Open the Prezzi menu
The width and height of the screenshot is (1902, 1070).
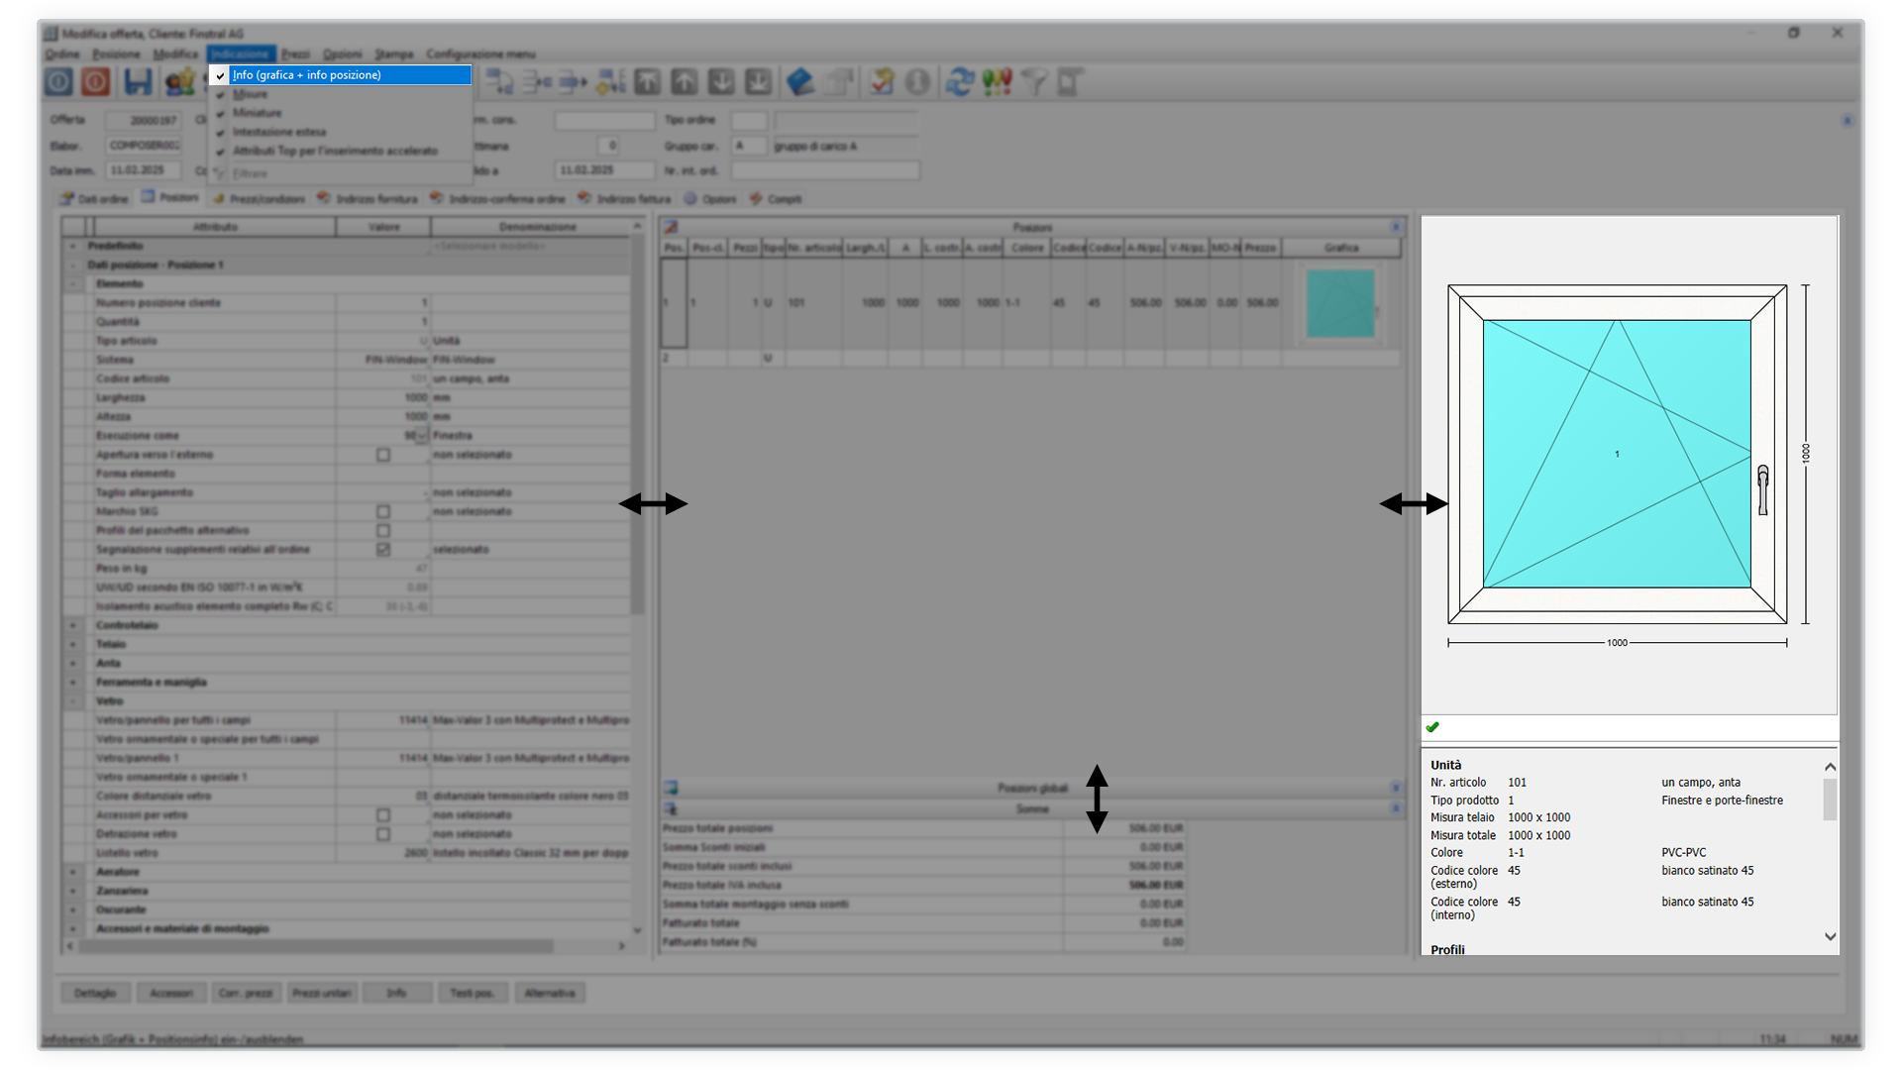(295, 53)
